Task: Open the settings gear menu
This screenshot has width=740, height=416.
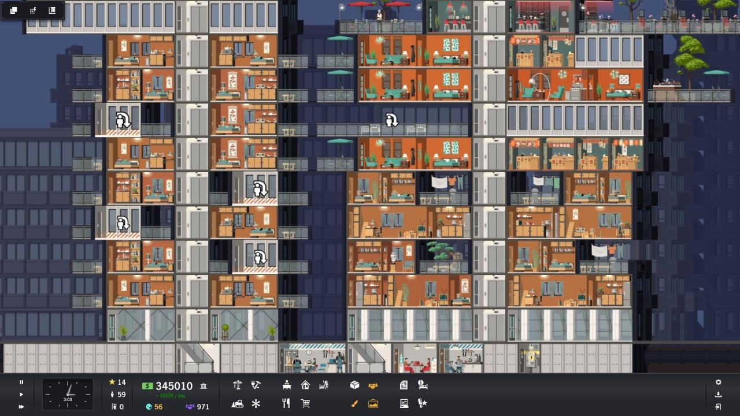Action: coord(719,382)
